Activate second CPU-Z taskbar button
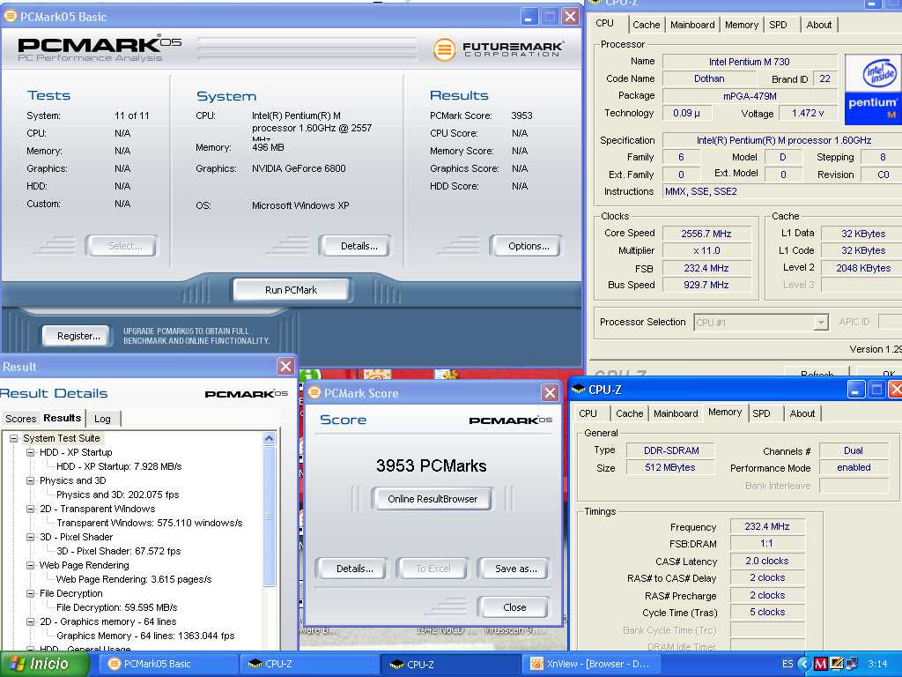Viewport: 902px width, 677px height. coord(450,664)
